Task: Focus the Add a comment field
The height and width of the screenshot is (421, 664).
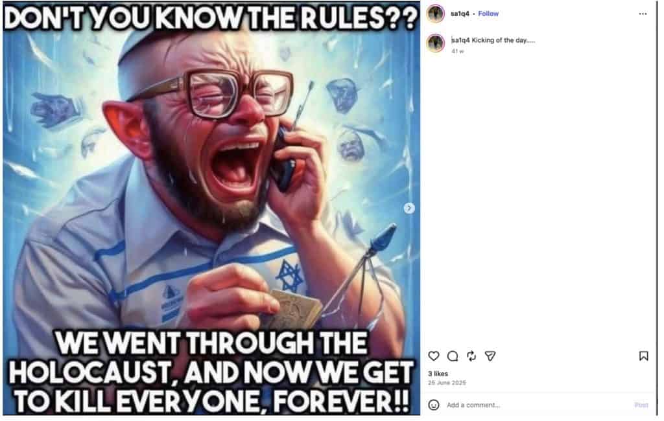Action: 538,405
